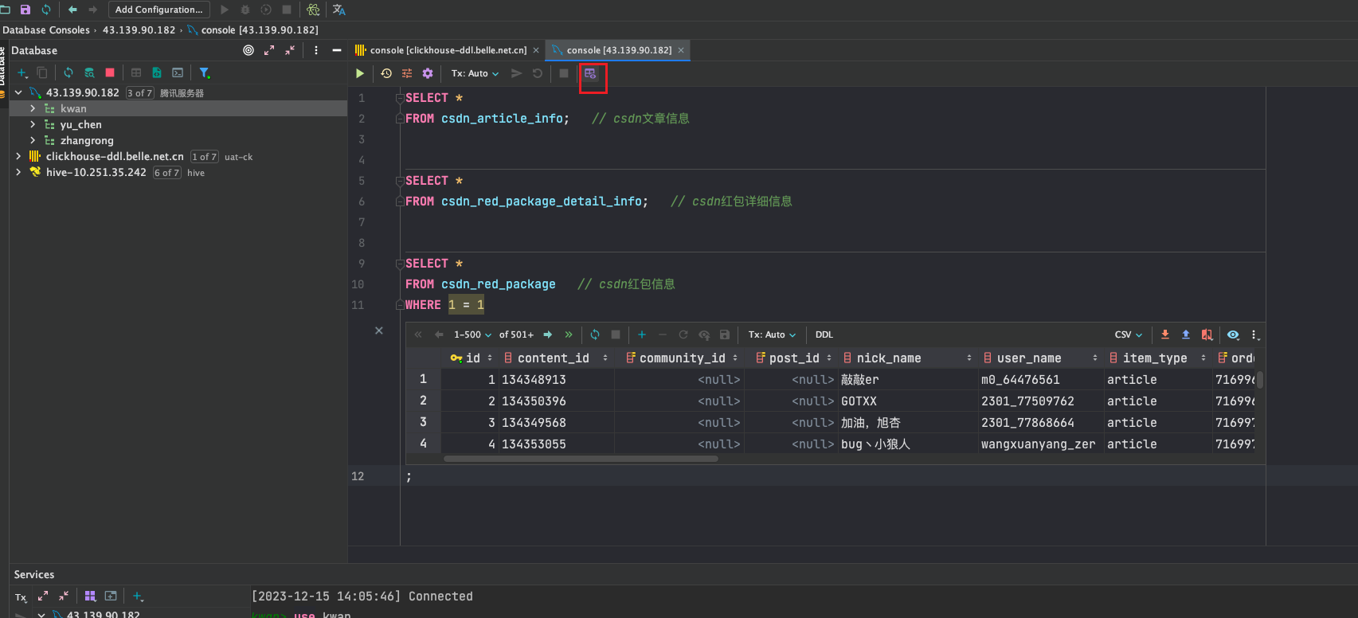Open the Add Configuration... button
The image size is (1358, 618).
click(159, 10)
